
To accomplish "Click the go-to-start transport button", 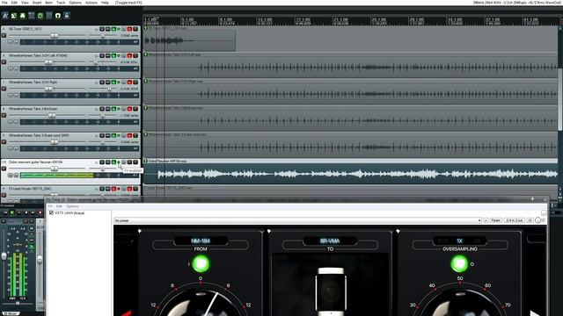I will (5, 212).
